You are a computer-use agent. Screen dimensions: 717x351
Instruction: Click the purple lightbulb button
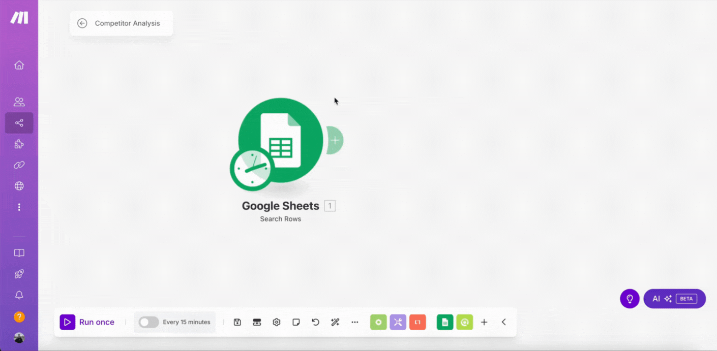click(x=630, y=299)
